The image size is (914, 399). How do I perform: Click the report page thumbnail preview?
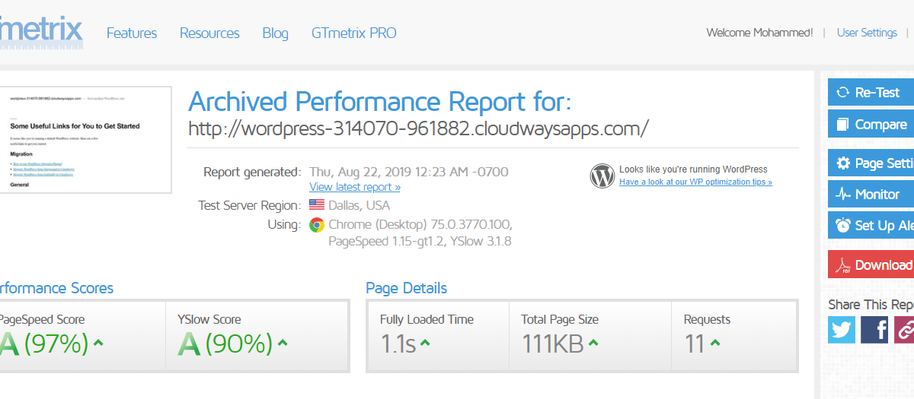click(x=85, y=139)
